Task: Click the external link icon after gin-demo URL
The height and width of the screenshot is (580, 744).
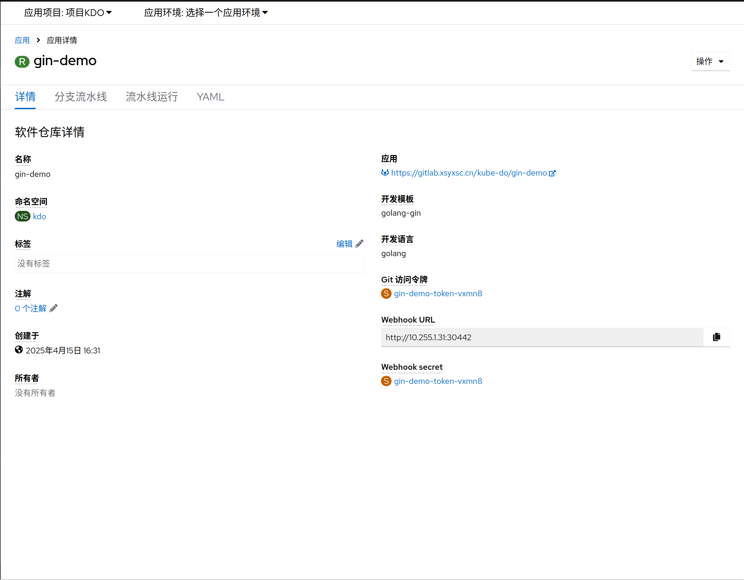Action: pyautogui.click(x=552, y=173)
